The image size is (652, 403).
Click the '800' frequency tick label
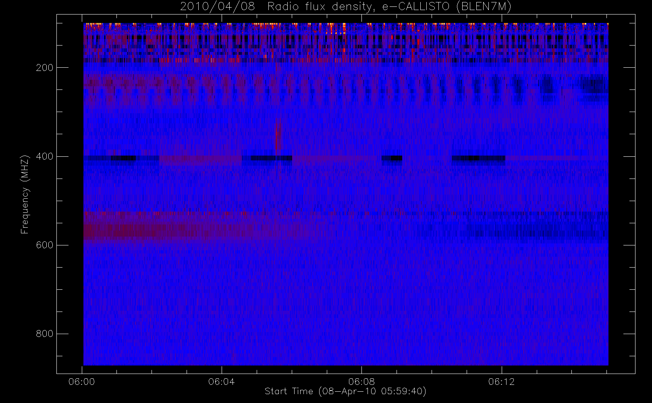[x=45, y=334]
